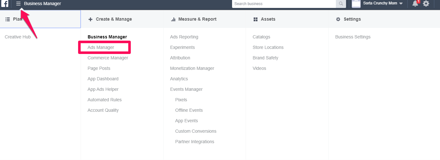Open Monetization Manager
This screenshot has height=160, width=440.
(192, 68)
